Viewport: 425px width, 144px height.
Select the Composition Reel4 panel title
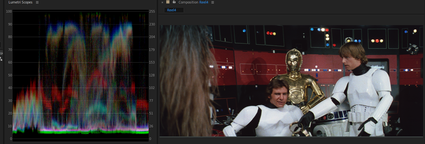coord(193,3)
